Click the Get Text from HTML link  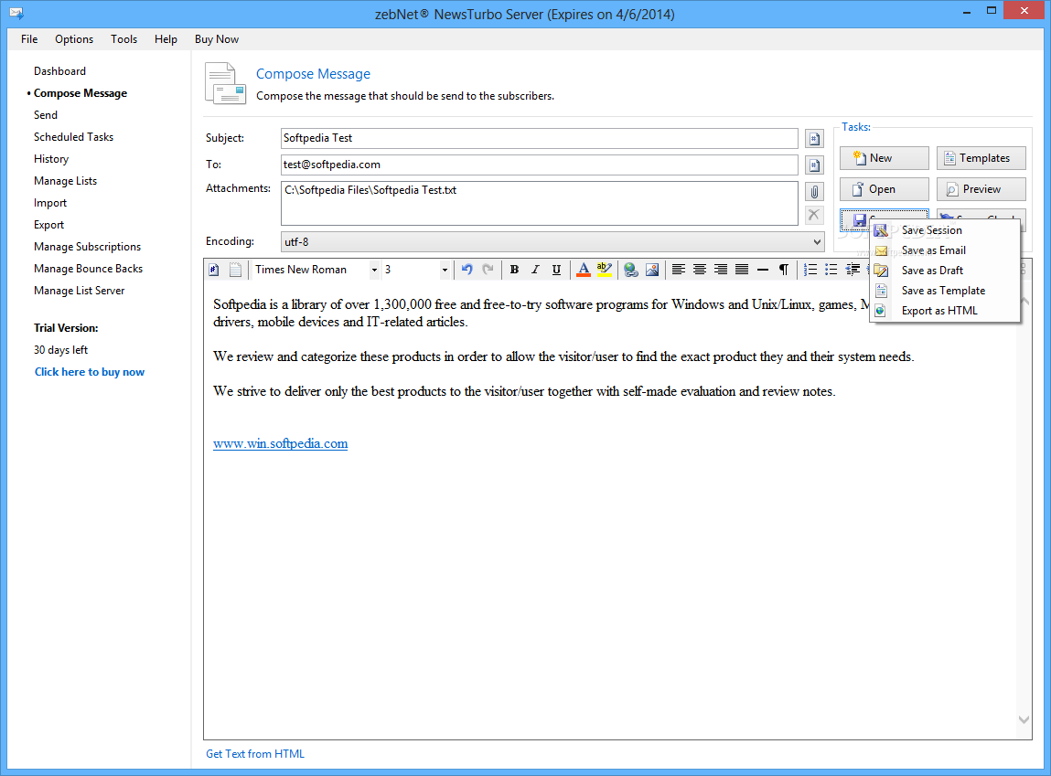254,754
